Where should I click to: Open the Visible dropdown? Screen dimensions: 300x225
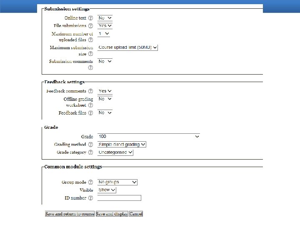click(x=107, y=190)
